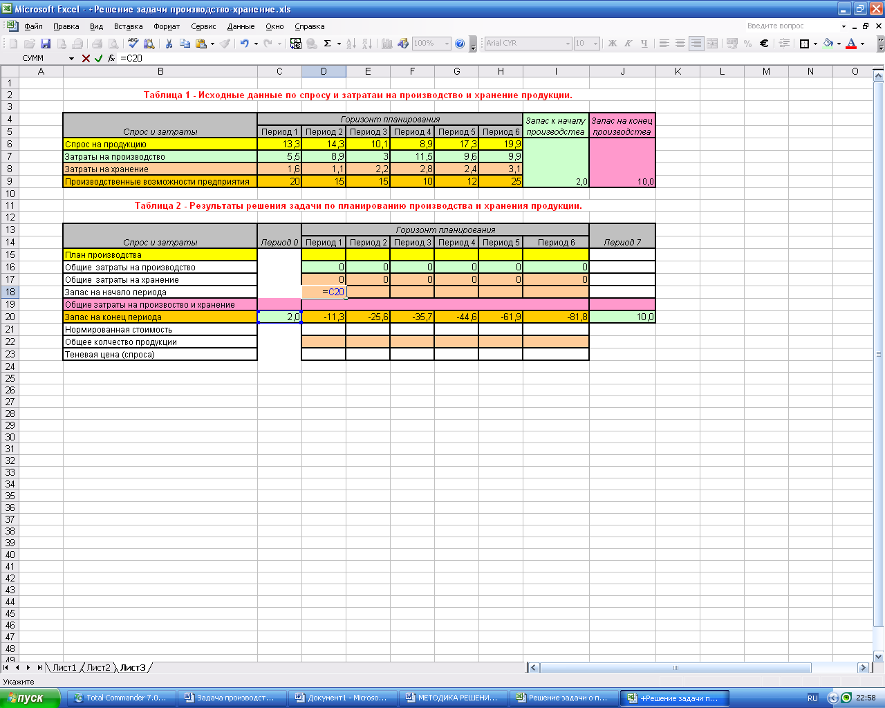Switch to the Лист2 sheet tab
885x708 pixels.
[x=98, y=667]
